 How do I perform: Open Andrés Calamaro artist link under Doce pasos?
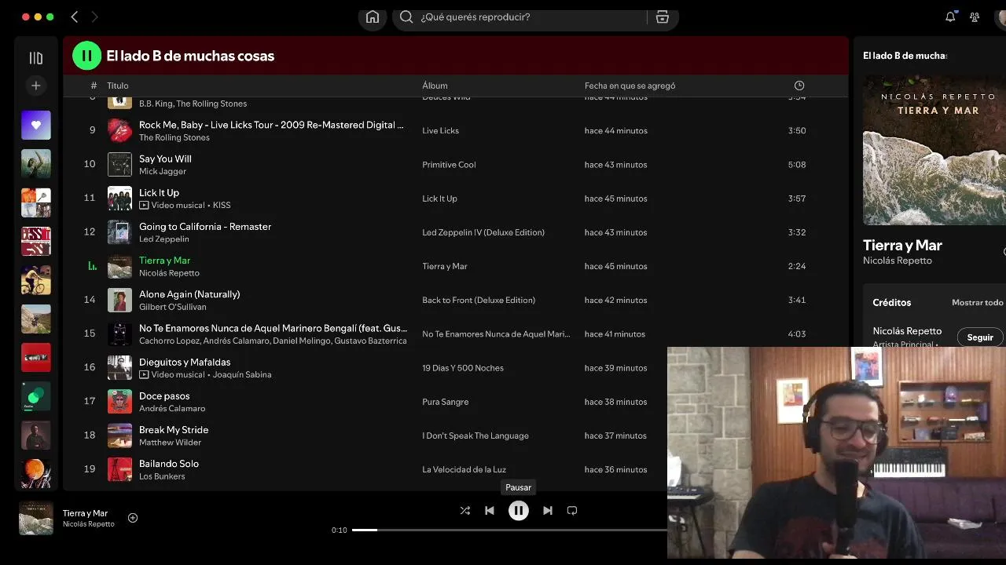coord(172,408)
